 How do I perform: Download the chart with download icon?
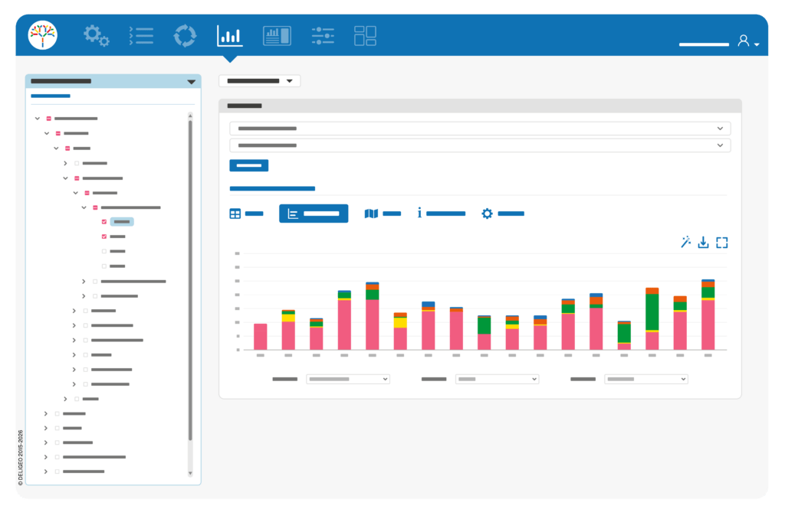(x=704, y=242)
